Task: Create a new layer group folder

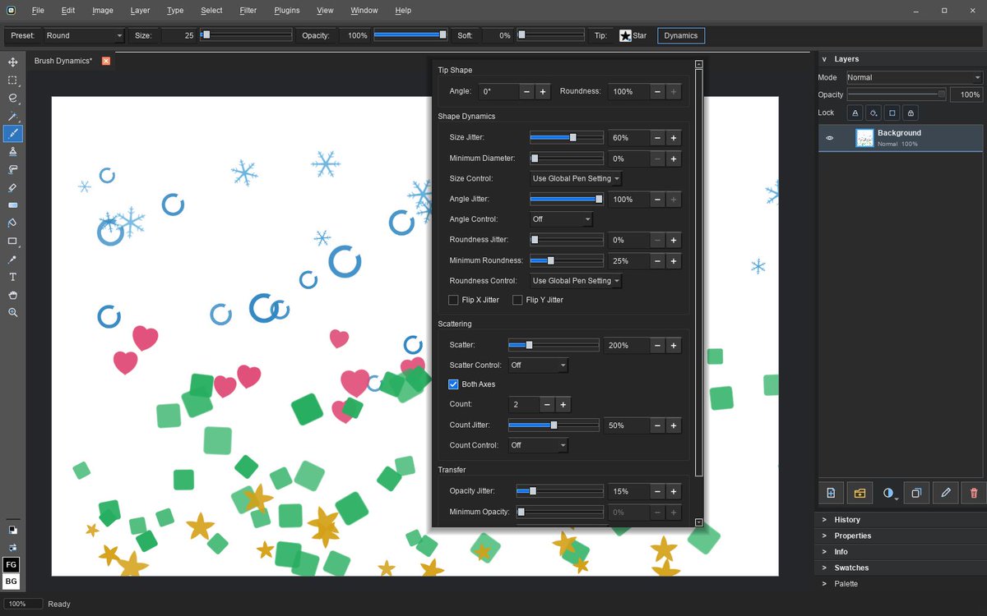Action: [x=860, y=493]
